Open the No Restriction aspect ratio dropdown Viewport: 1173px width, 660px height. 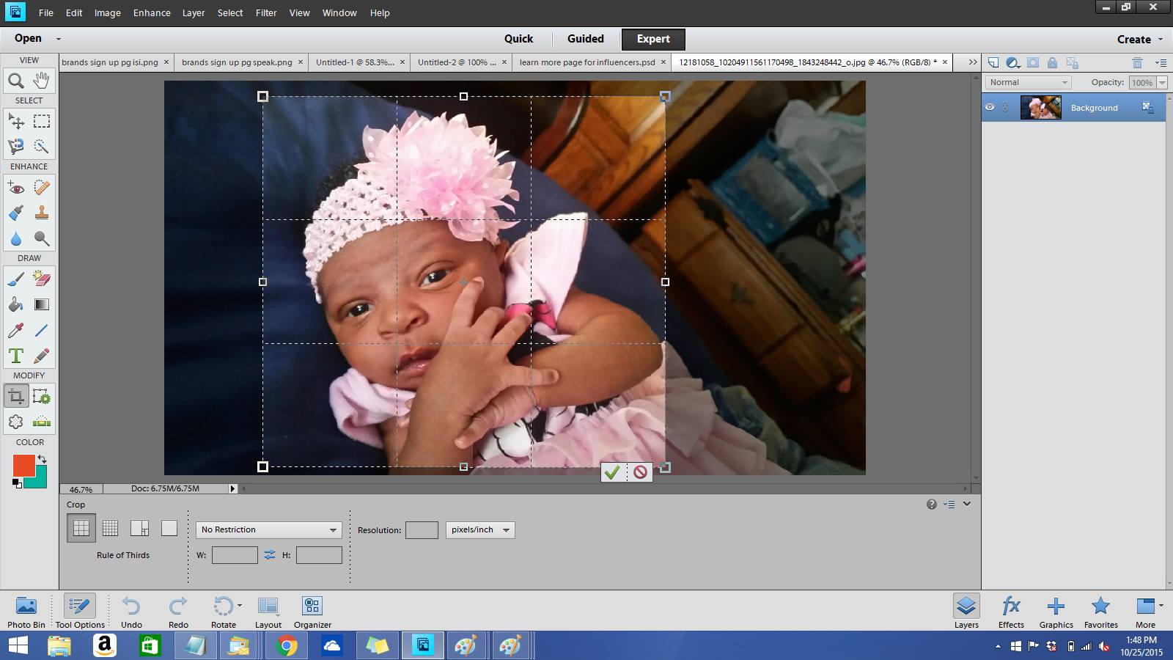pyautogui.click(x=268, y=529)
